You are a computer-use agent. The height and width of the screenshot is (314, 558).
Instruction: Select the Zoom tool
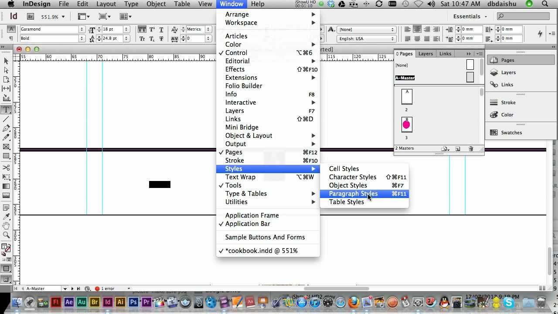pyautogui.click(x=6, y=235)
